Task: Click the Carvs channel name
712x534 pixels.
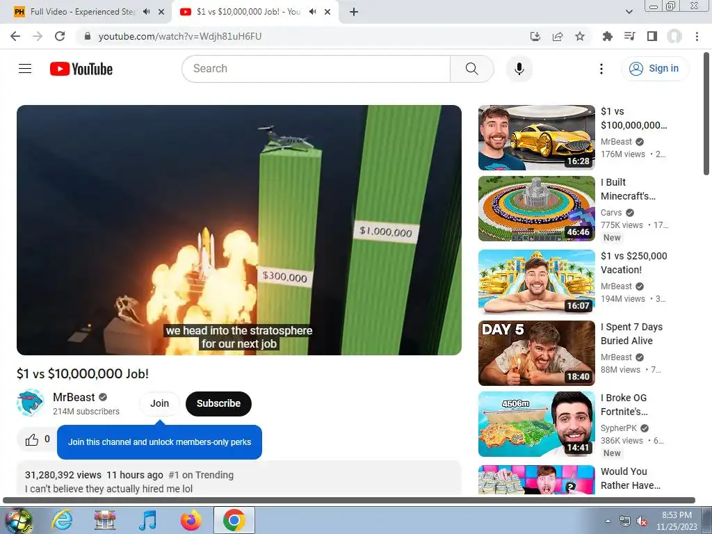Action: point(611,213)
